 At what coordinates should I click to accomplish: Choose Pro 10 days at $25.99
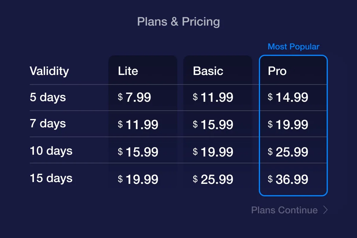pos(288,152)
